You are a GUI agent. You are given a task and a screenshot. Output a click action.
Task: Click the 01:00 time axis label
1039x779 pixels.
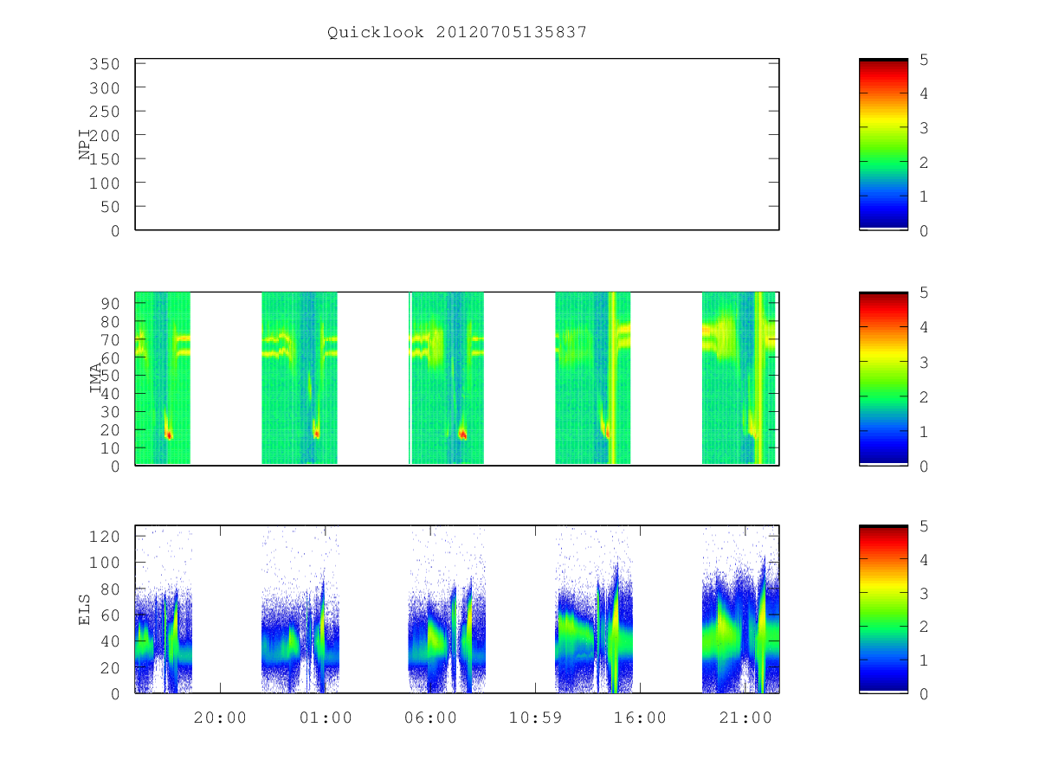326,718
